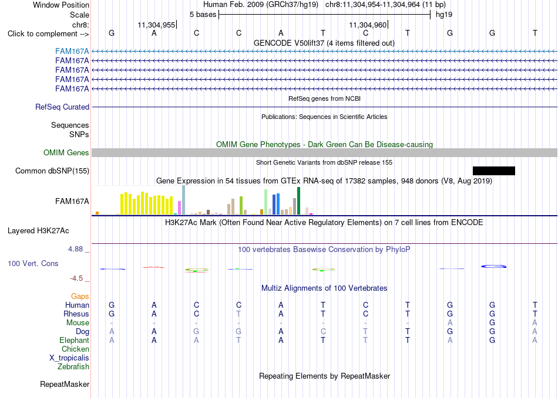Select the Chicken species label
The image size is (558, 398).
(75, 349)
